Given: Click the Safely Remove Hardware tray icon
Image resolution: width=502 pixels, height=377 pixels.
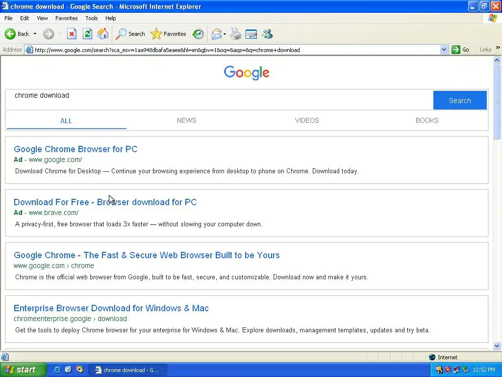Looking at the screenshot, I should pyautogui.click(x=466, y=370).
